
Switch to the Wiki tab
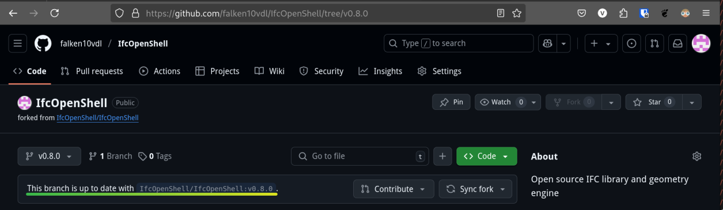[x=270, y=71]
